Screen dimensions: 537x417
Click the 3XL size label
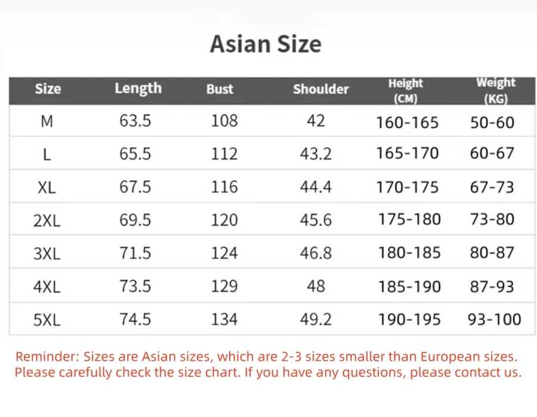[47, 254]
